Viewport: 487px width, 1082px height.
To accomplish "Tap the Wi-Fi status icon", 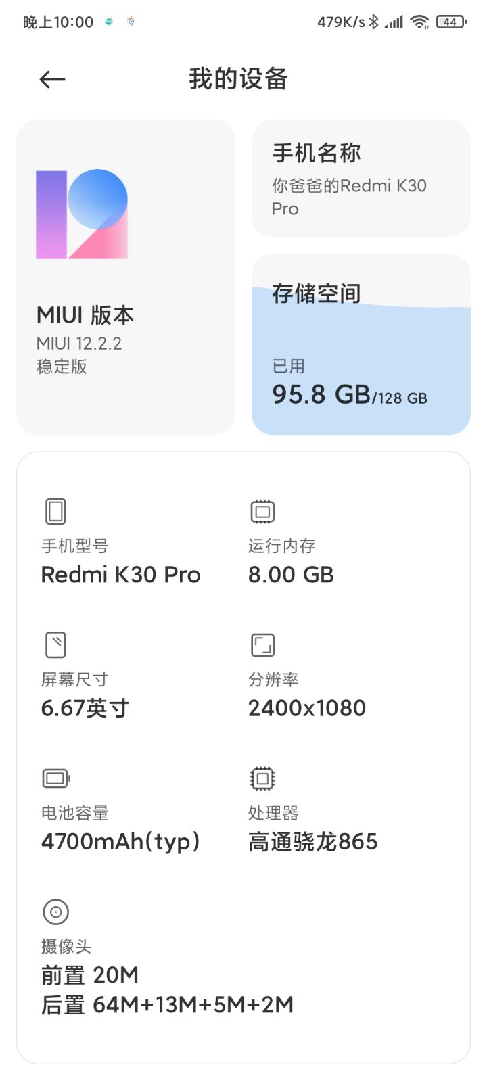I will (x=419, y=22).
